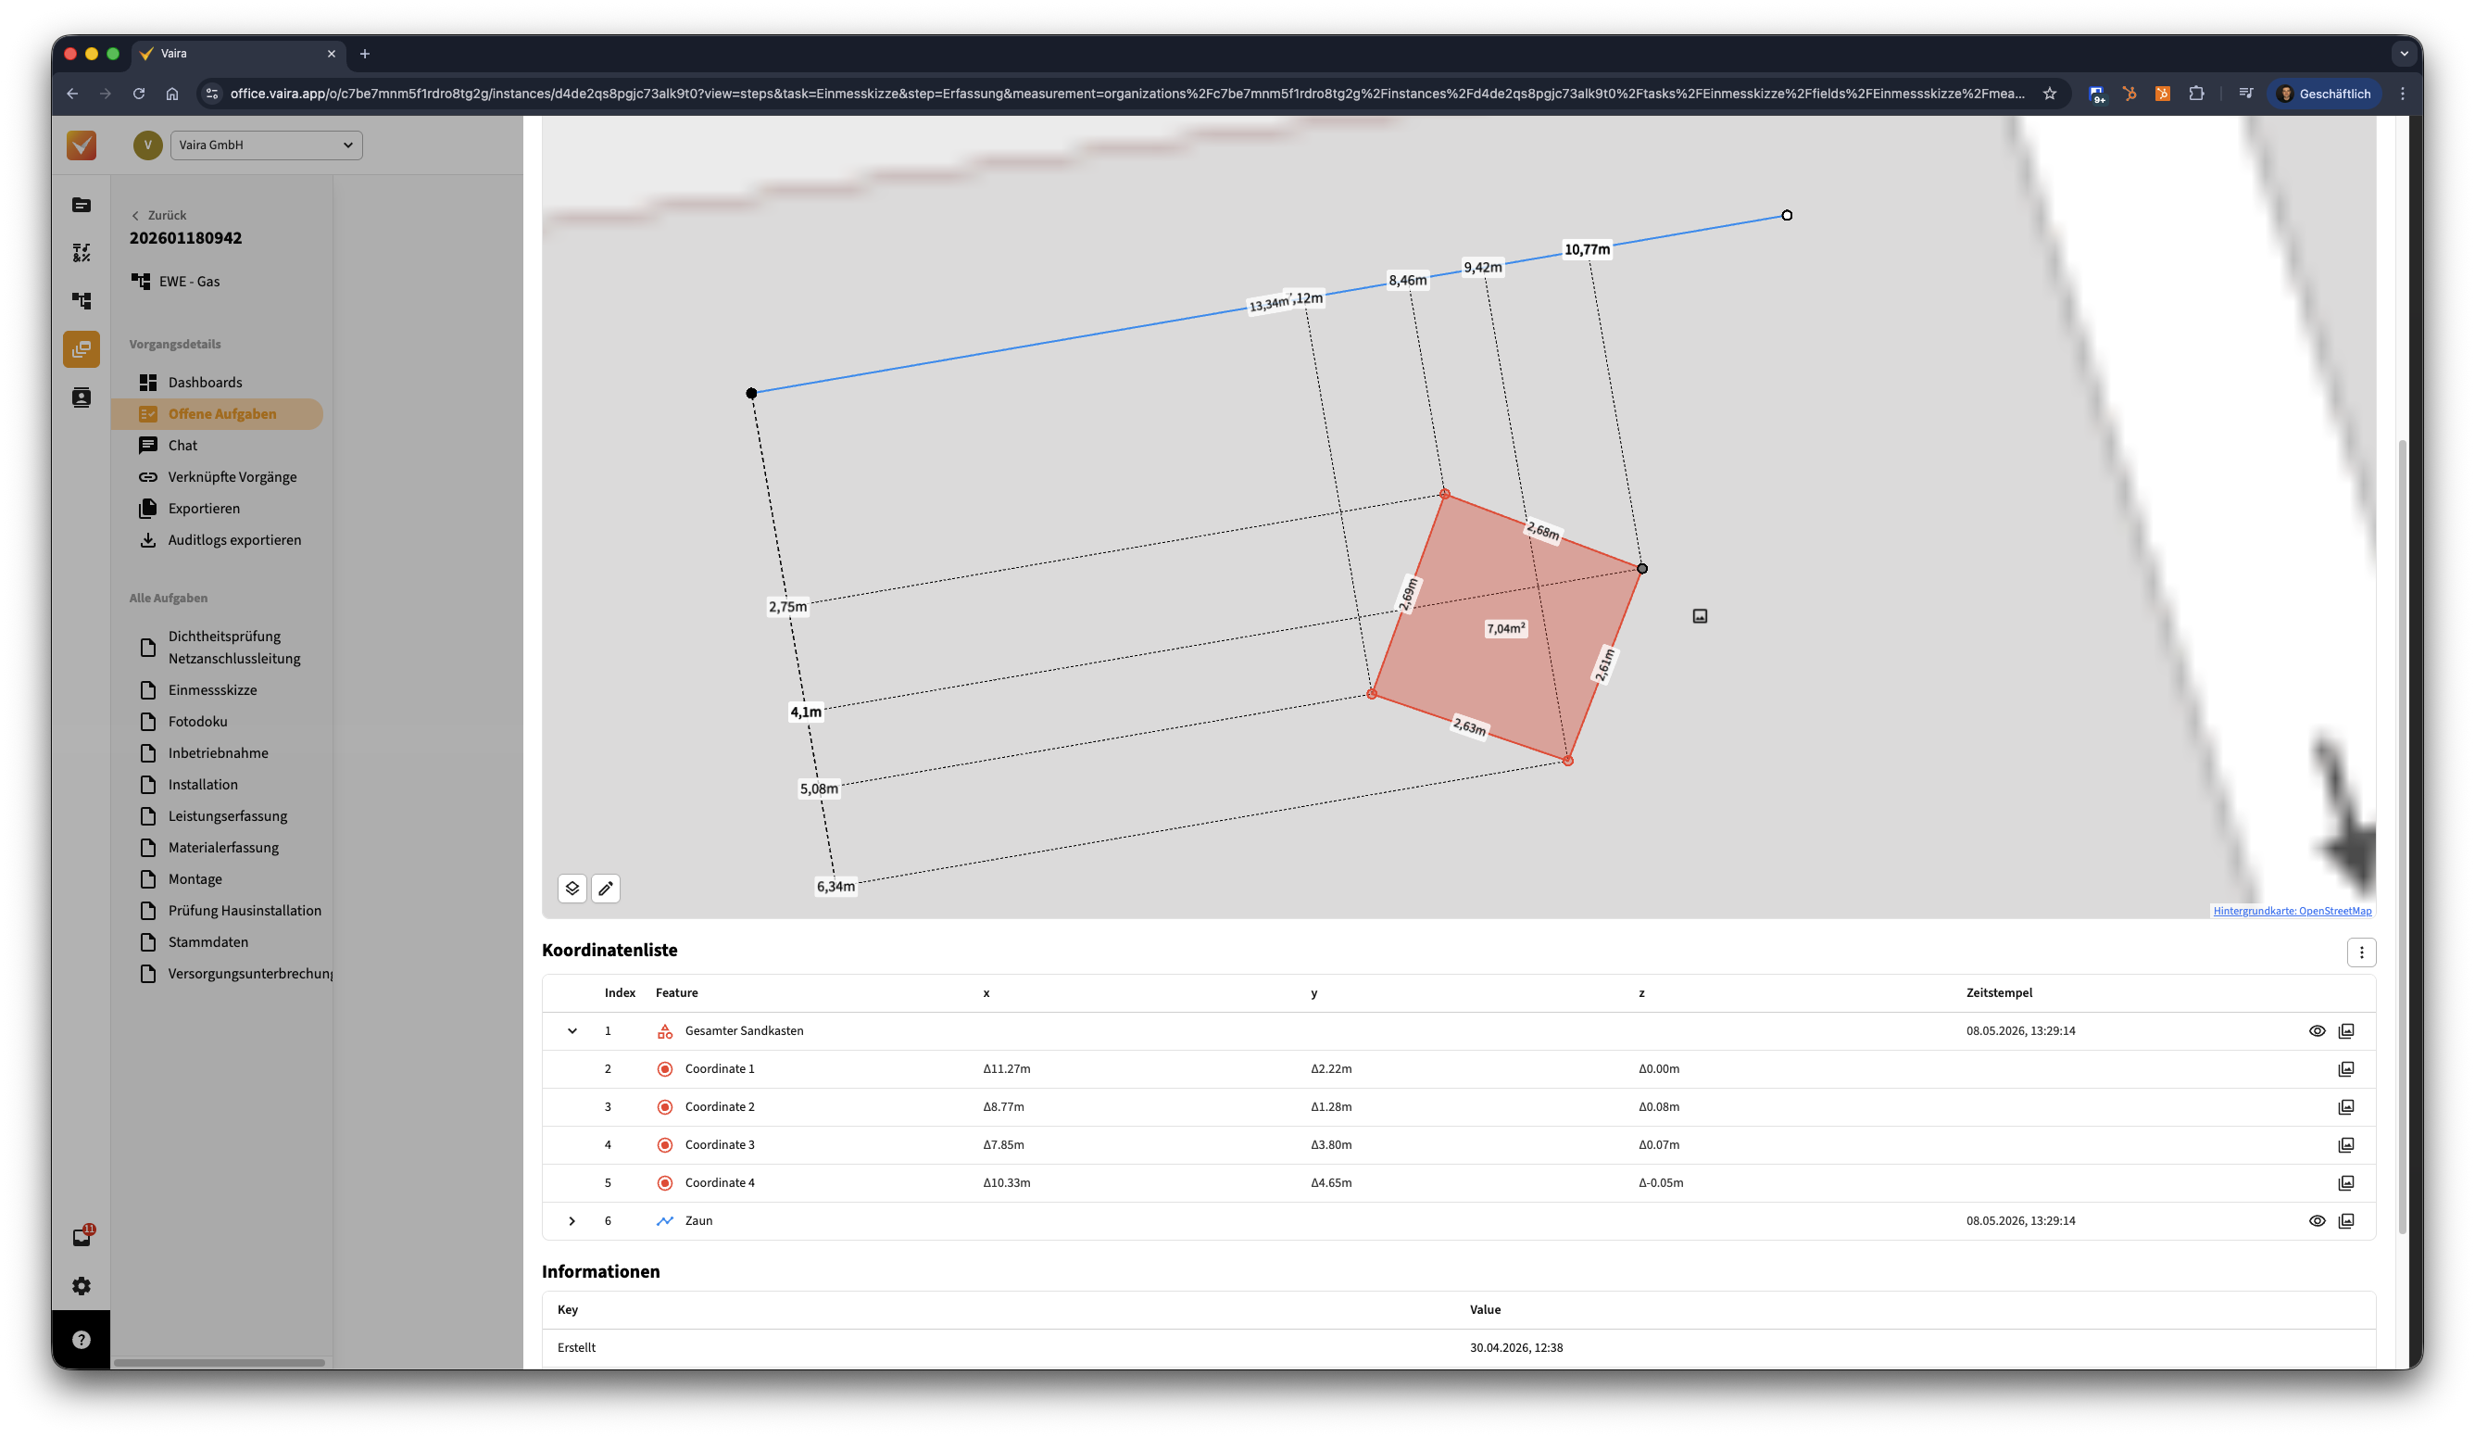
Task: Open the Einmessskizze task
Action: [212, 689]
